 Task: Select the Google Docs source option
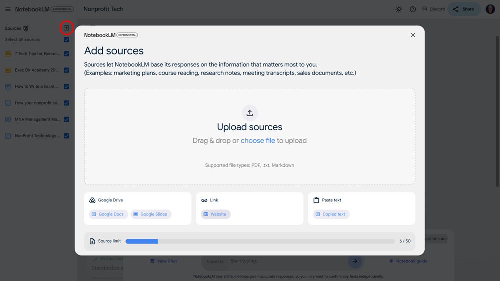(107, 214)
